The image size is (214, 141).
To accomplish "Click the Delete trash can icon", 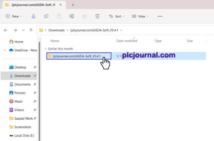I will coord(97,16).
